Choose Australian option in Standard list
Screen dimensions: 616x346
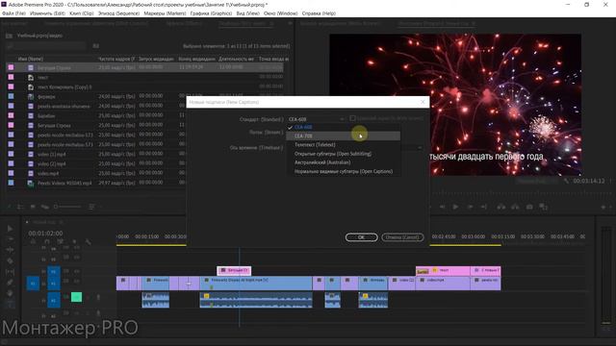point(344,162)
